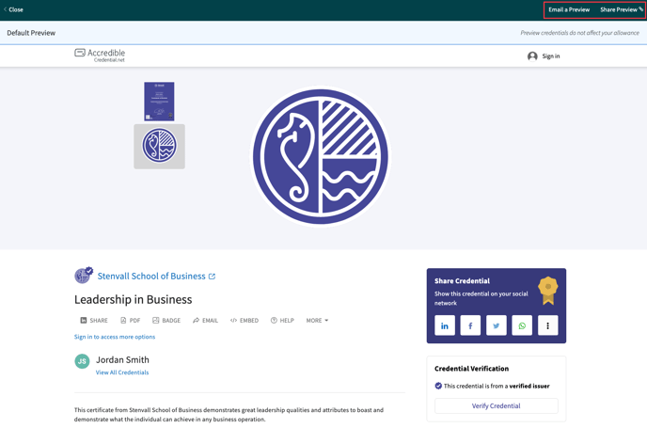
Task: Choose the EMAIL toolbar option
Action: (205, 321)
